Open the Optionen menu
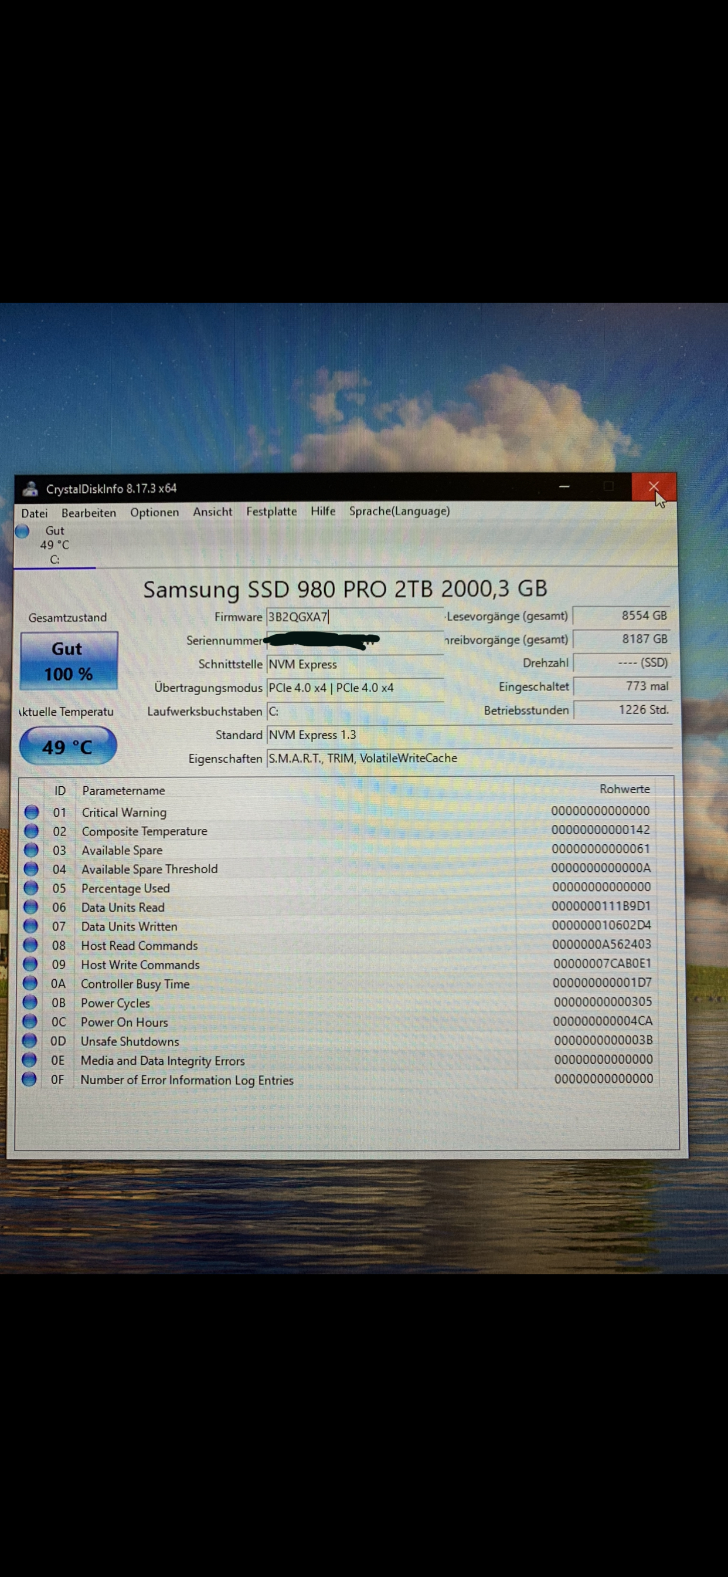The height and width of the screenshot is (1577, 728). (x=155, y=512)
